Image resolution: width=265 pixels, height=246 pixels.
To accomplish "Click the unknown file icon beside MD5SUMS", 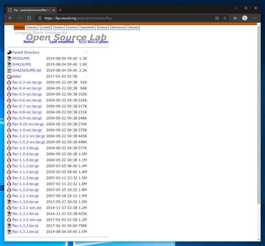I will click(9, 58).
